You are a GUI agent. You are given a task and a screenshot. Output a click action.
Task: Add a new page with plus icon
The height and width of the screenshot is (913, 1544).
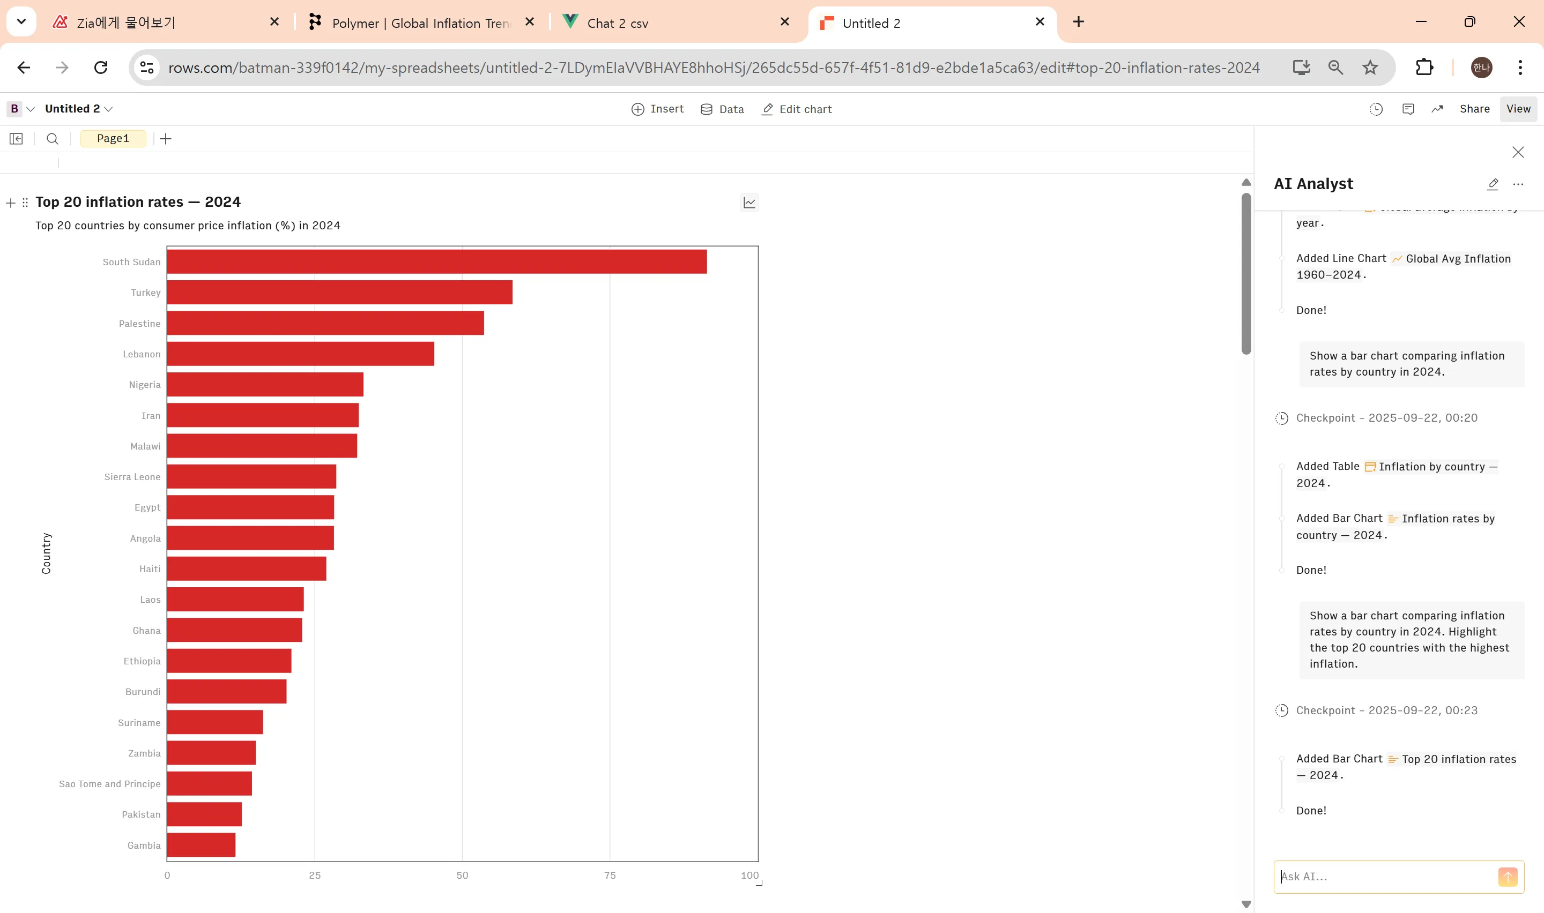coord(166,138)
